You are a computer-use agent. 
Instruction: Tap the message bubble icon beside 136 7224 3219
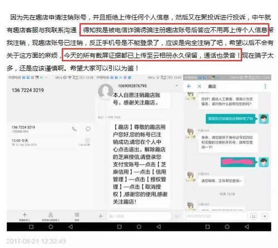88,129
